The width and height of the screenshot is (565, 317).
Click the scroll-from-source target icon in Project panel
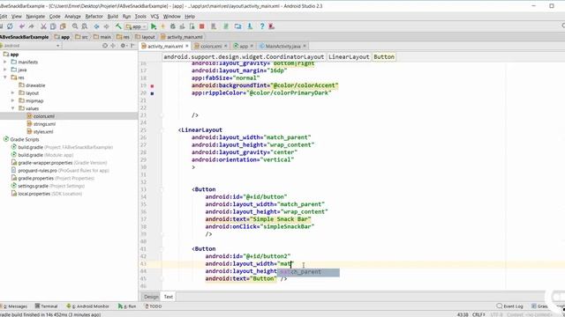coord(105,46)
